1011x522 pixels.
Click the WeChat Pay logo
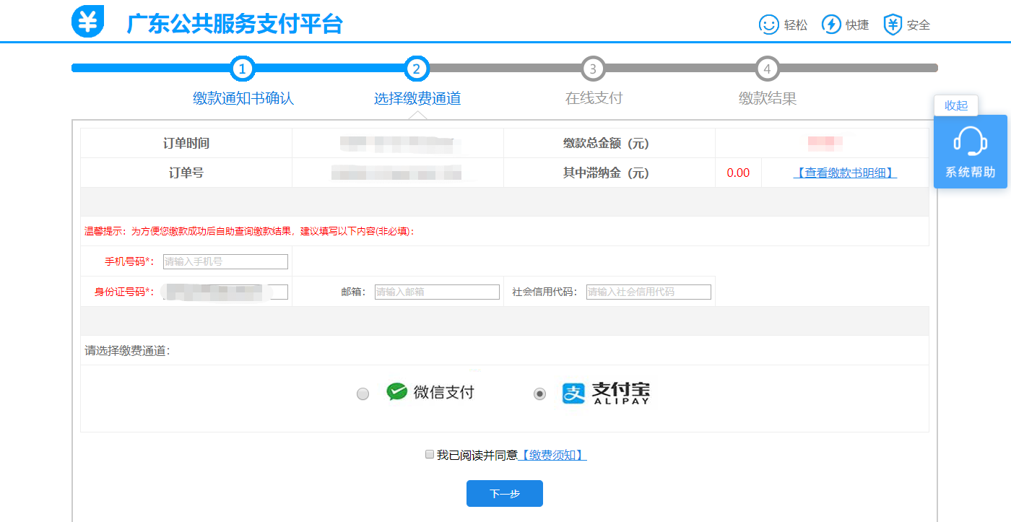pos(397,392)
